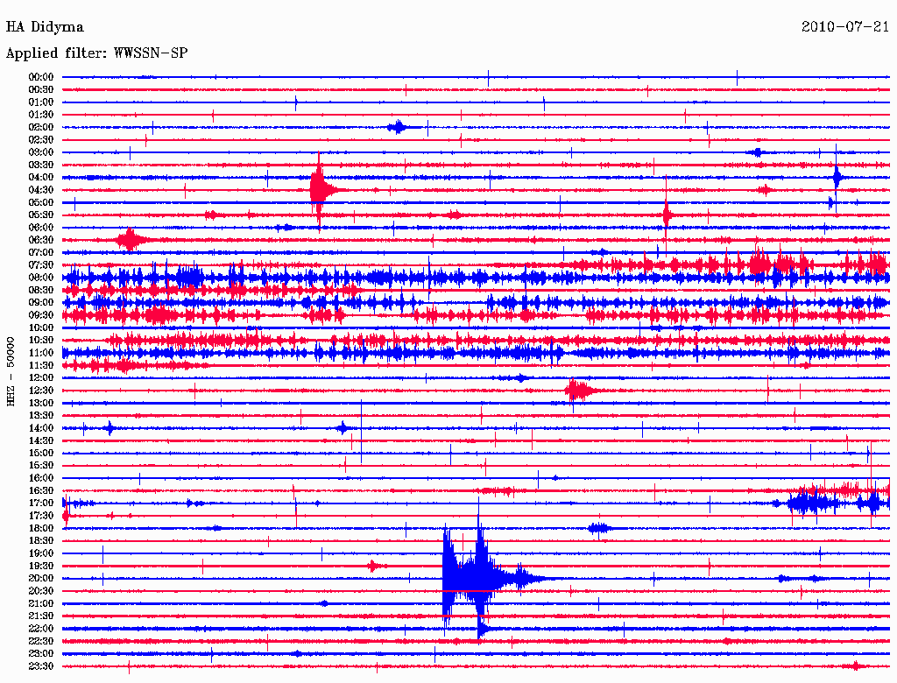Select the 02:30 time label
The image size is (897, 683).
click(x=40, y=140)
